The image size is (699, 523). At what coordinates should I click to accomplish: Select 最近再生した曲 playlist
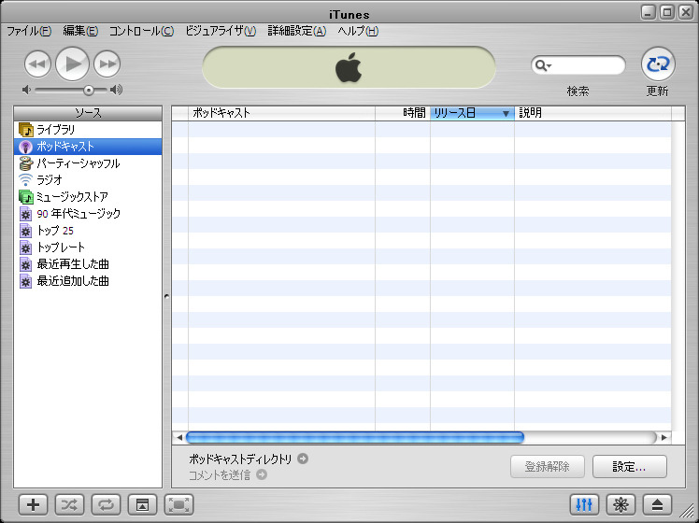click(x=88, y=264)
